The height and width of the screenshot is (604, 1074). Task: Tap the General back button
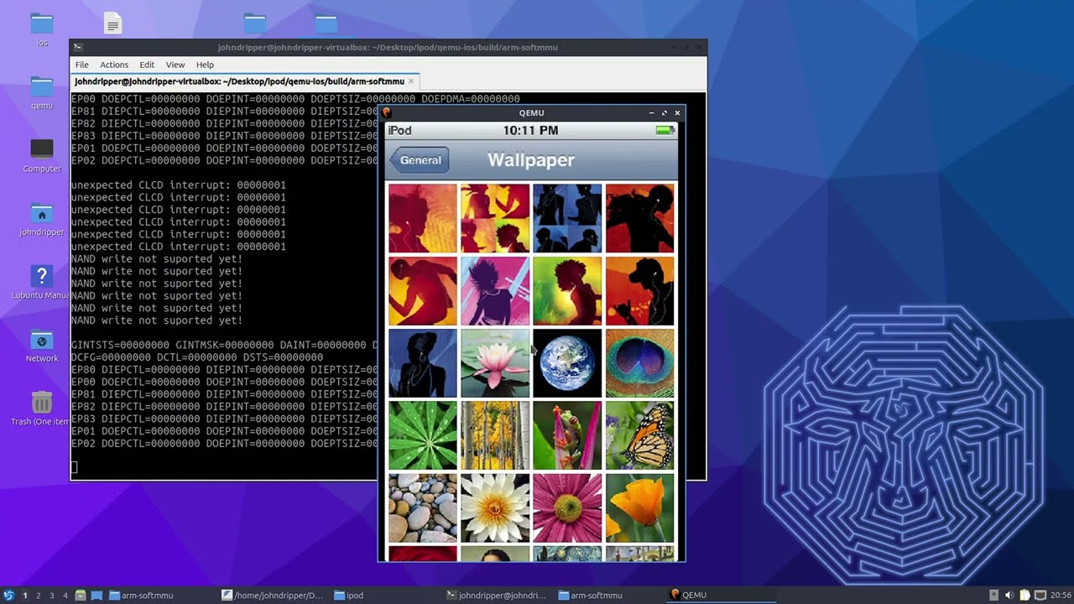click(420, 160)
